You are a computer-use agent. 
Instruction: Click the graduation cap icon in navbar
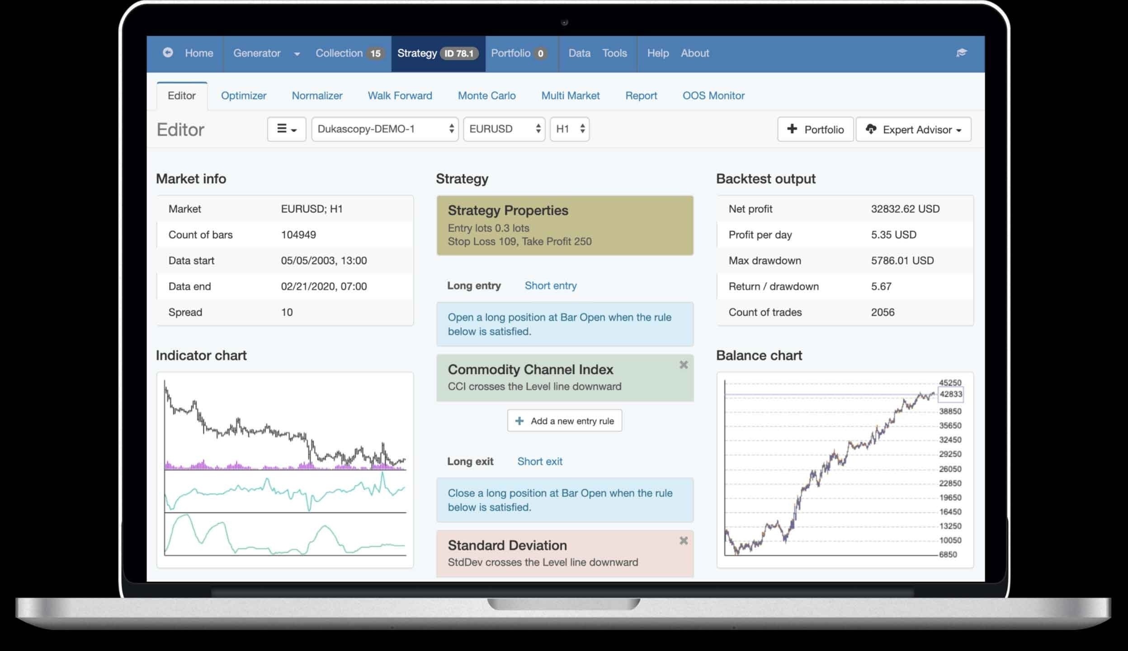961,53
